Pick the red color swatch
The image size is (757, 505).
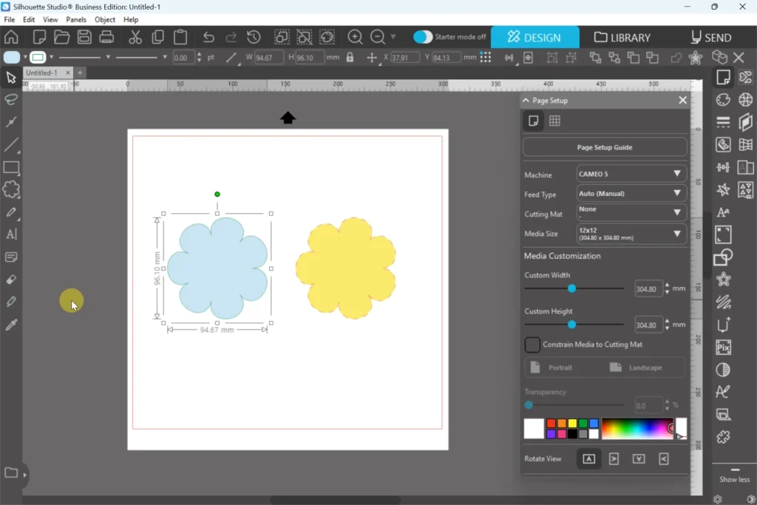click(x=551, y=424)
